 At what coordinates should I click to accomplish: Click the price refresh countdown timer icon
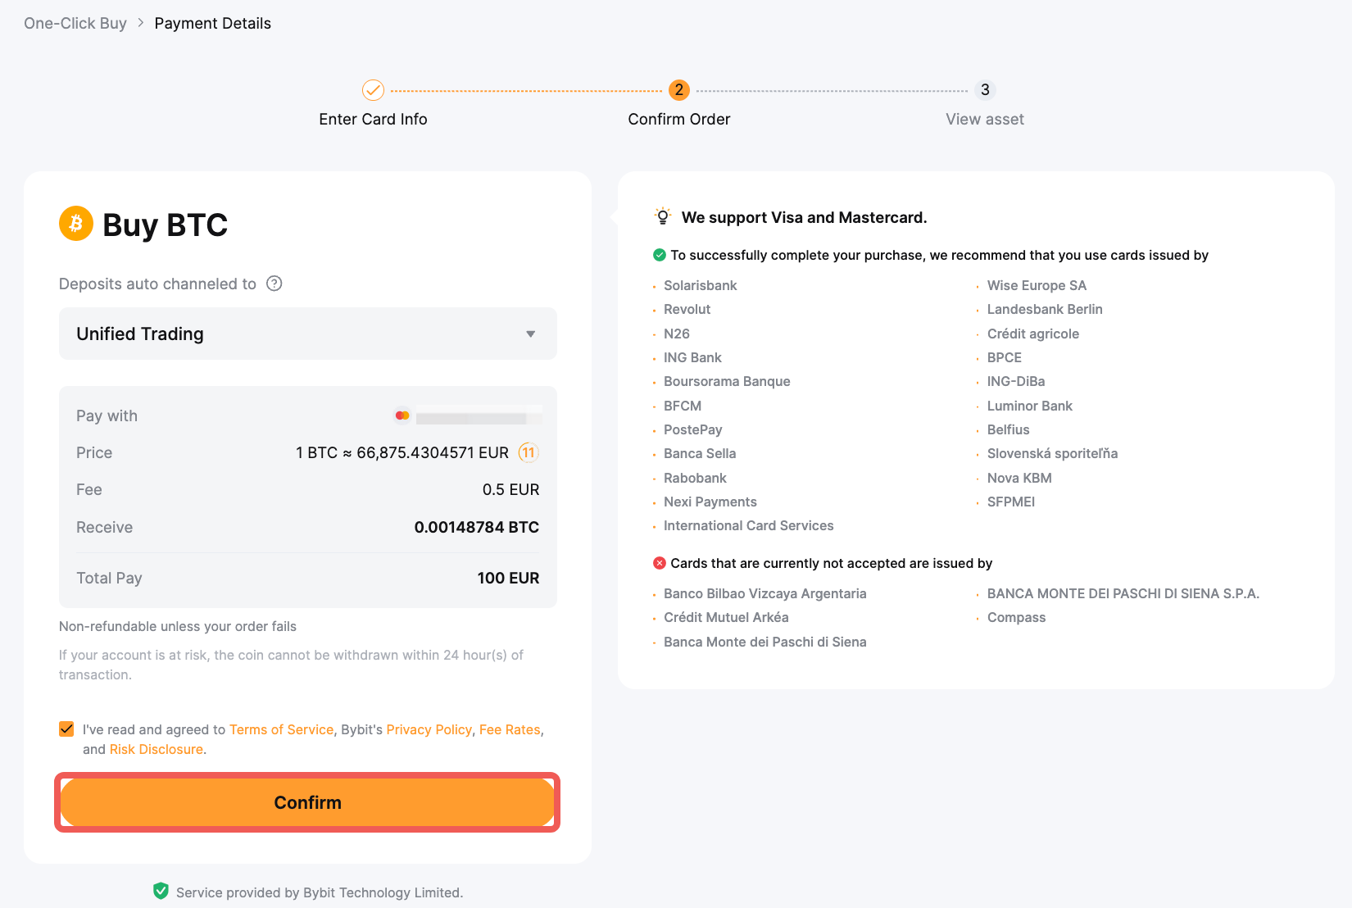(x=529, y=452)
